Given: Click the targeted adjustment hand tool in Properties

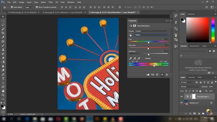Looking at the screenshot, I should click(x=130, y=35).
